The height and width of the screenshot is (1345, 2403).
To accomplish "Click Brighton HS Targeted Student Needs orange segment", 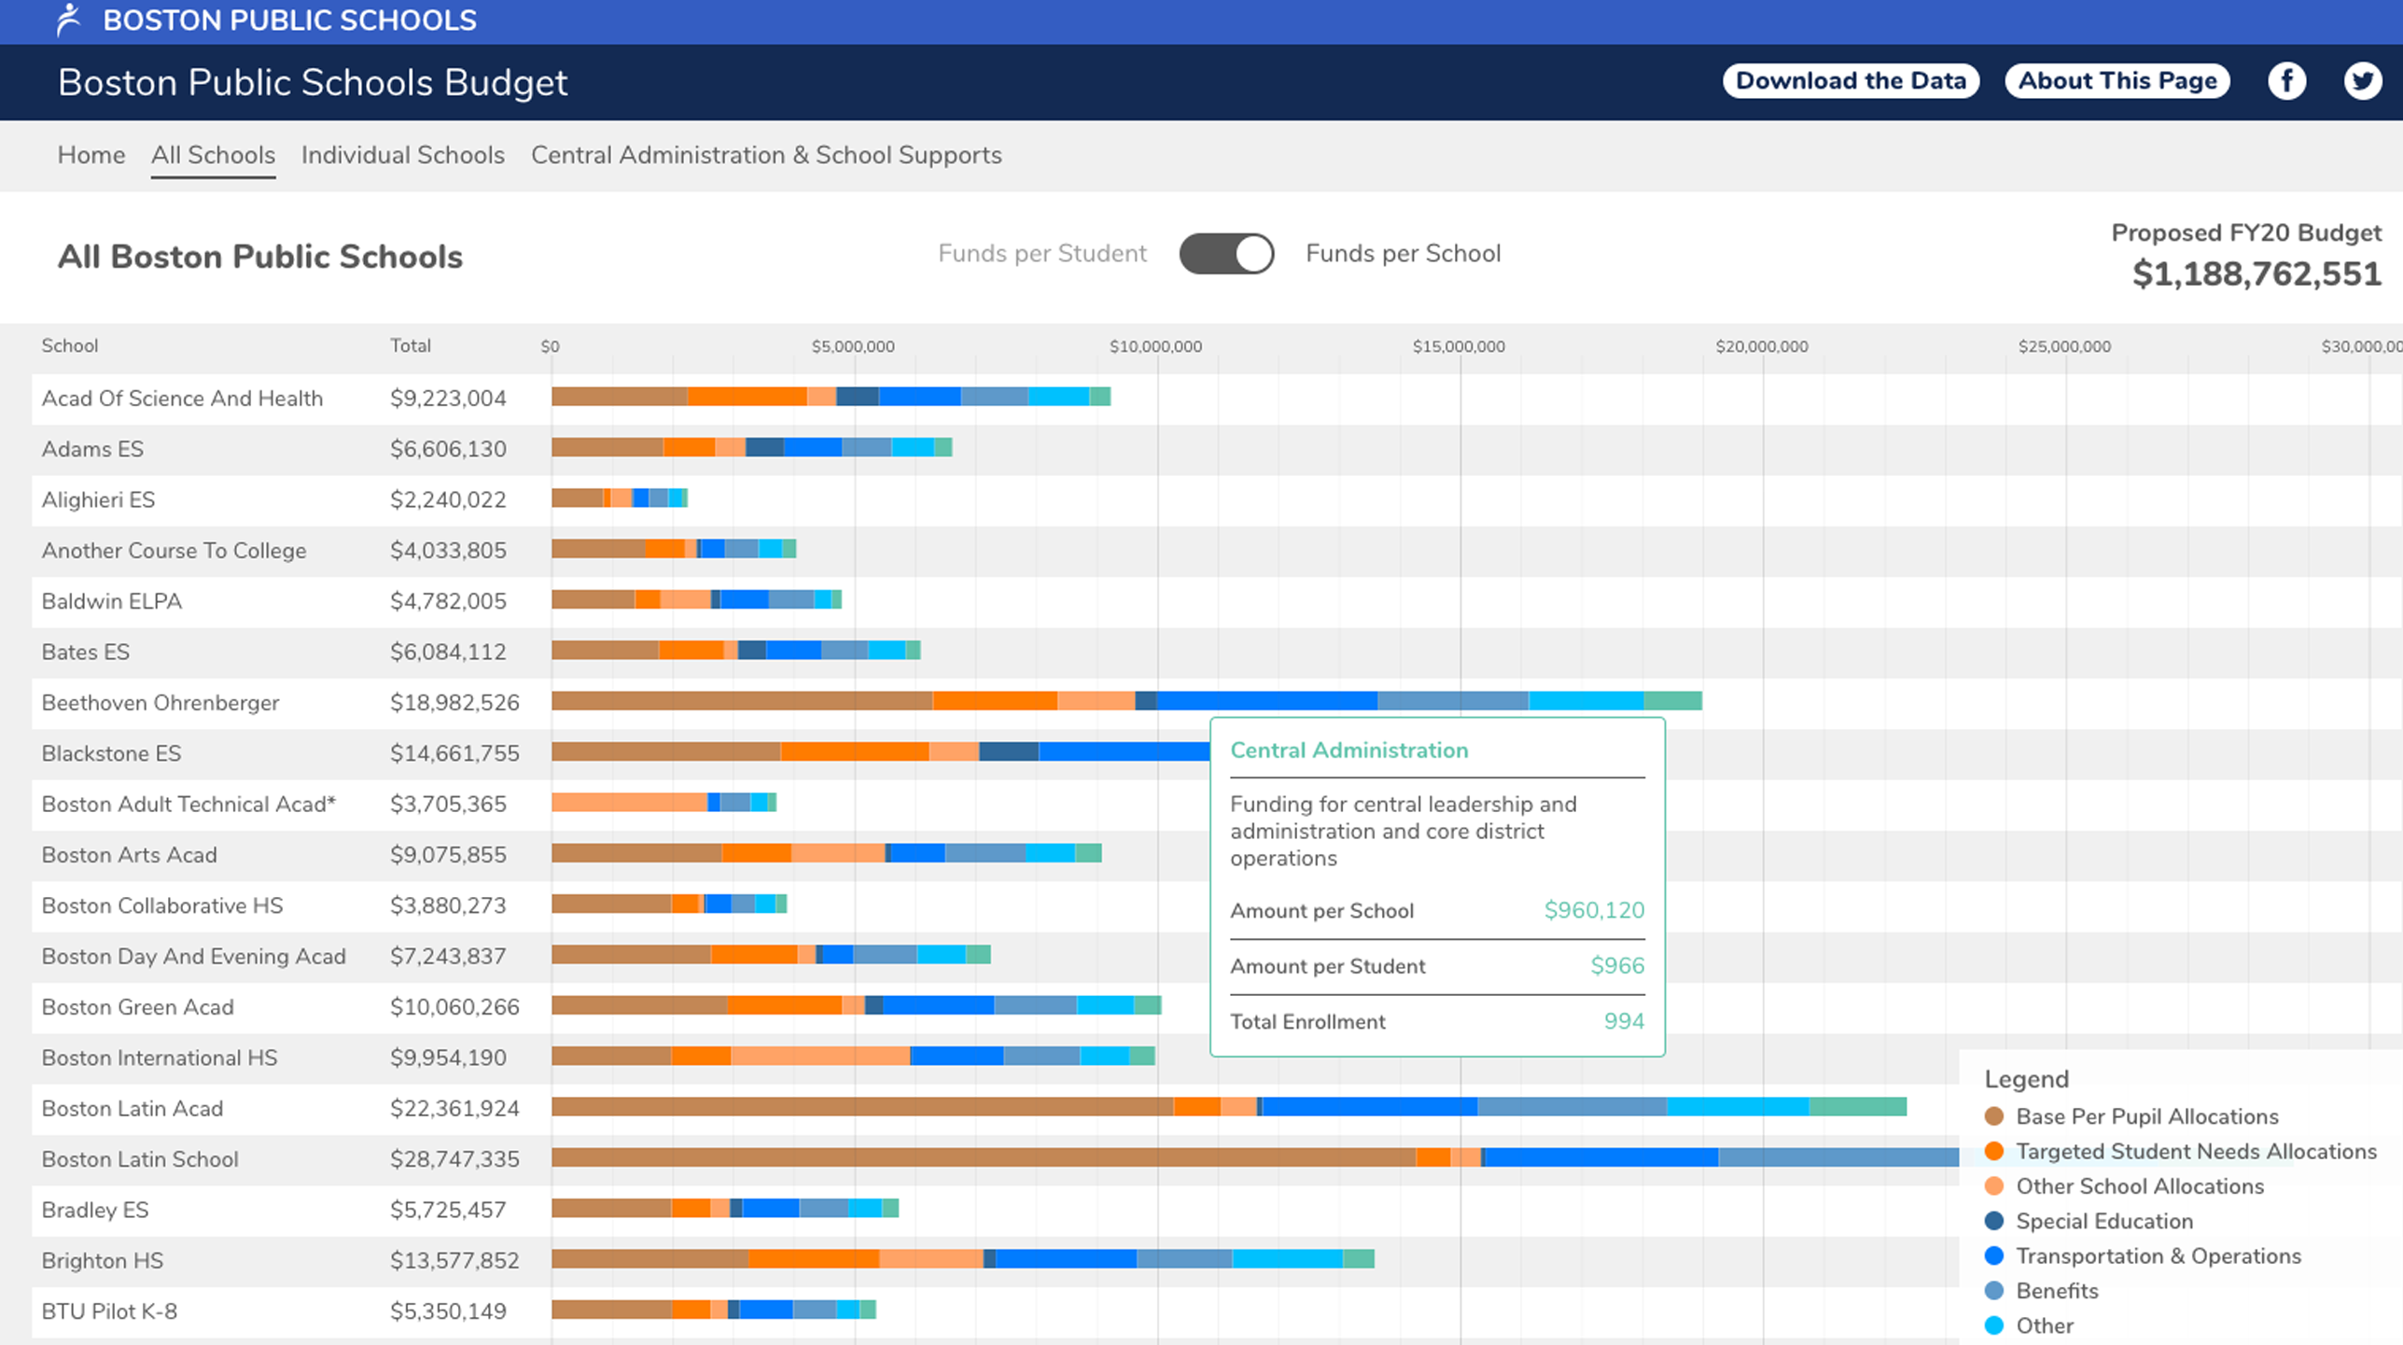I will pyautogui.click(x=814, y=1259).
